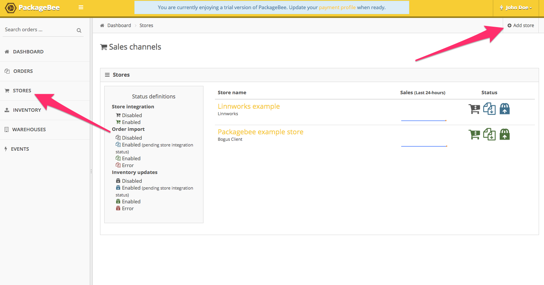Open the payment profile link
Image resolution: width=544 pixels, height=285 pixels.
337,7
